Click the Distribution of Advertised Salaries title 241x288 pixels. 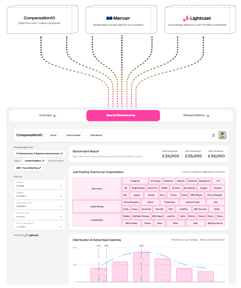[x=97, y=240]
